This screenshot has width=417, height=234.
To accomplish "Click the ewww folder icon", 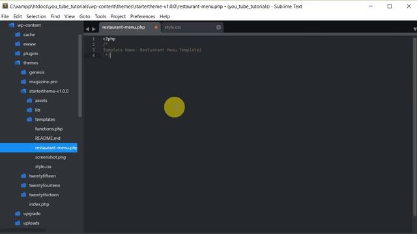I will click(x=18, y=44).
